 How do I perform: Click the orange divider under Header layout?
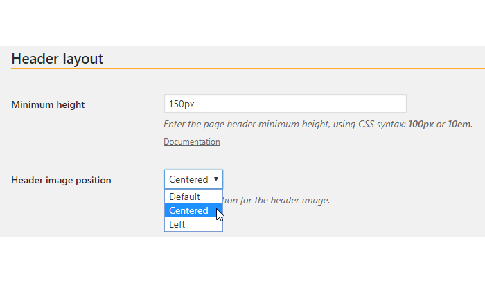248,68
